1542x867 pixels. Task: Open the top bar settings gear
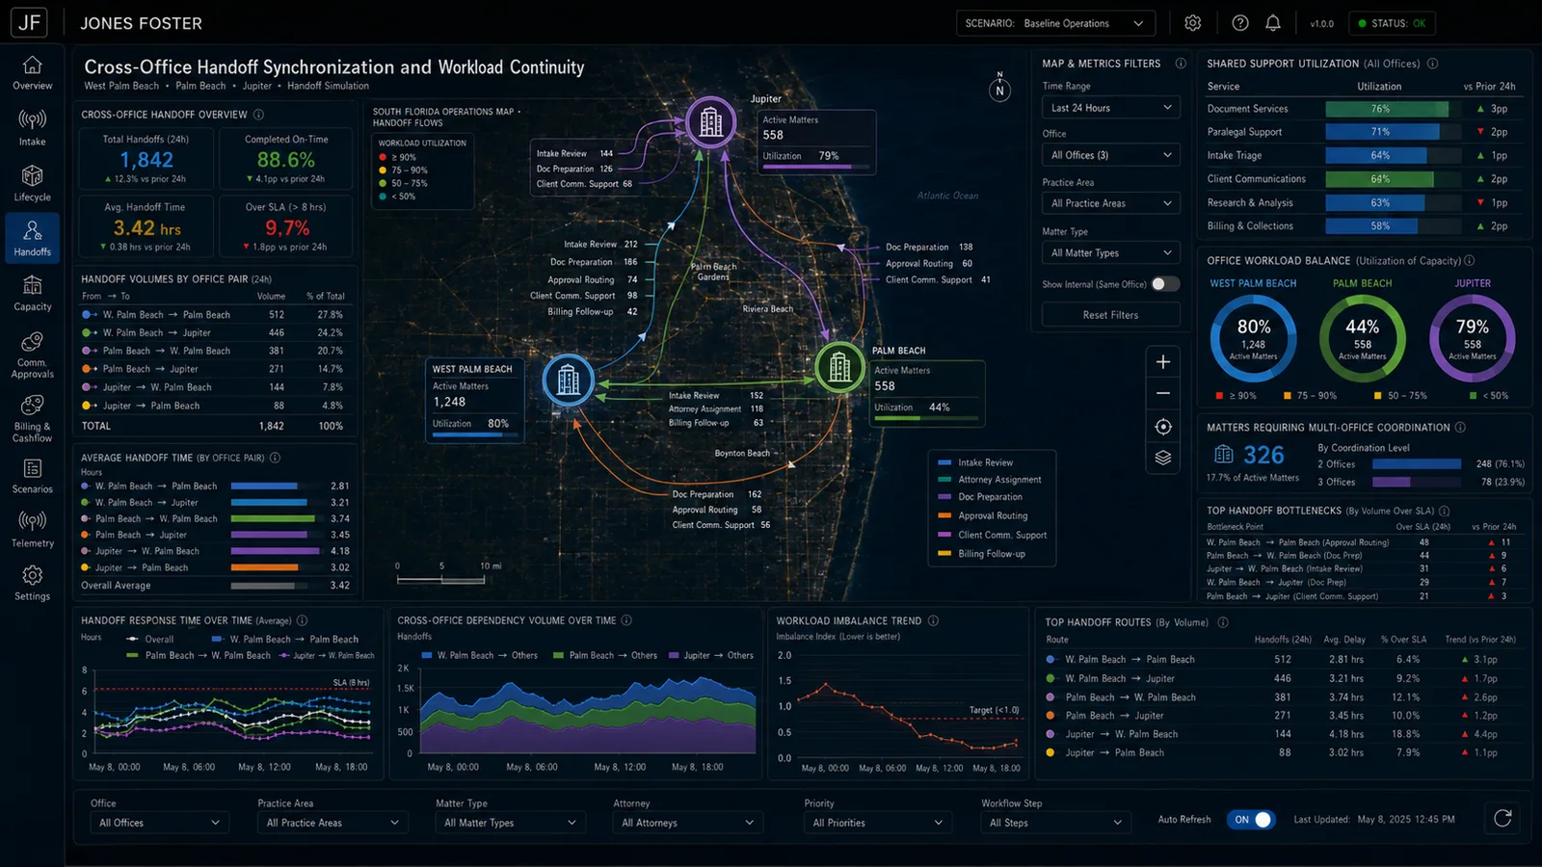click(x=1192, y=23)
